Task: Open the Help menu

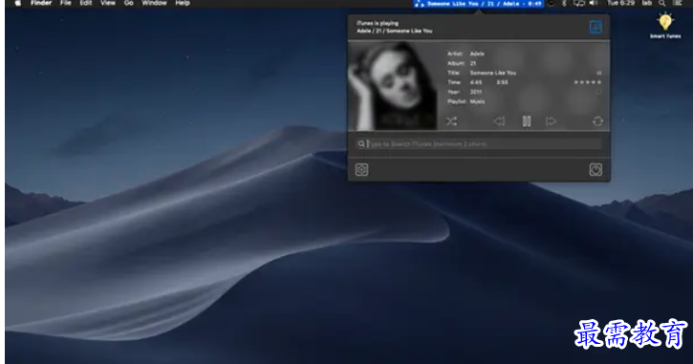Action: [183, 3]
